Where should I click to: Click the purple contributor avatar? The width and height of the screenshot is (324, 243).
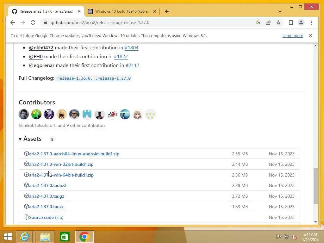pos(49,114)
